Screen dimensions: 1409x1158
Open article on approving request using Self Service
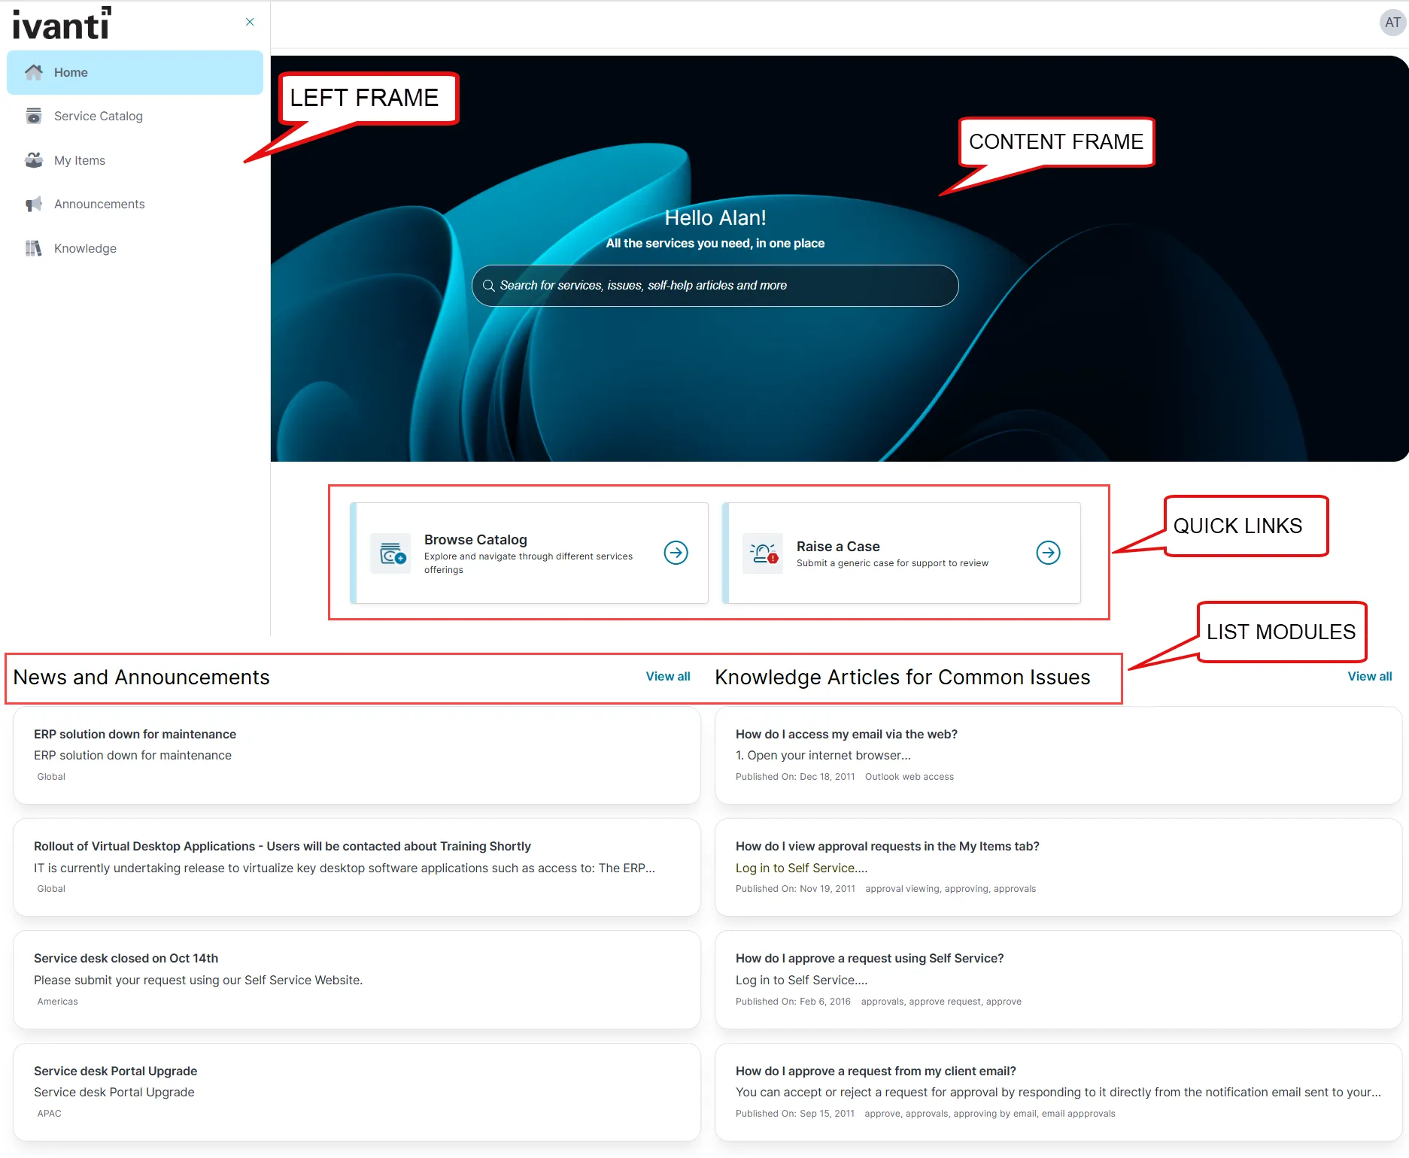point(1058,980)
